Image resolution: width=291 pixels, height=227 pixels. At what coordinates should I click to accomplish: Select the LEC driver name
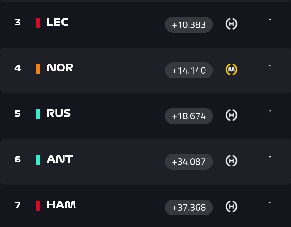[x=57, y=22]
